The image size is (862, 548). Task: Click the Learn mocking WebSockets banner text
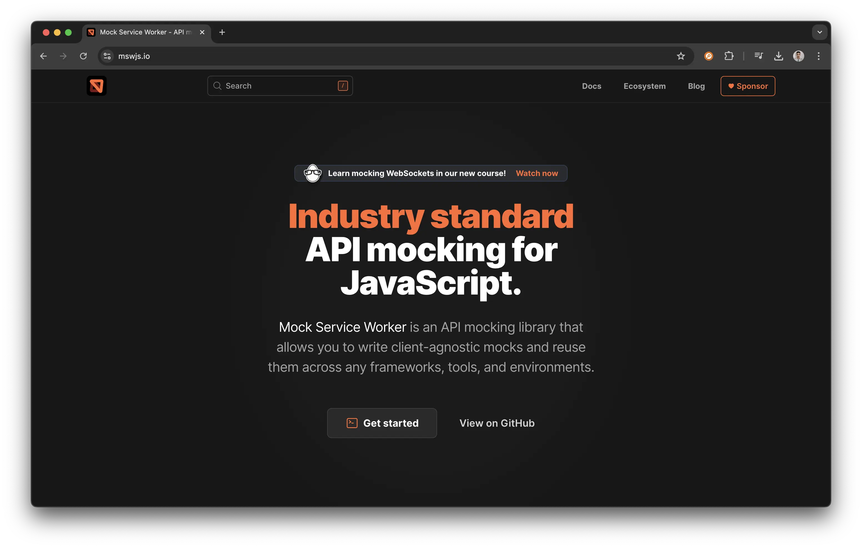tap(417, 173)
